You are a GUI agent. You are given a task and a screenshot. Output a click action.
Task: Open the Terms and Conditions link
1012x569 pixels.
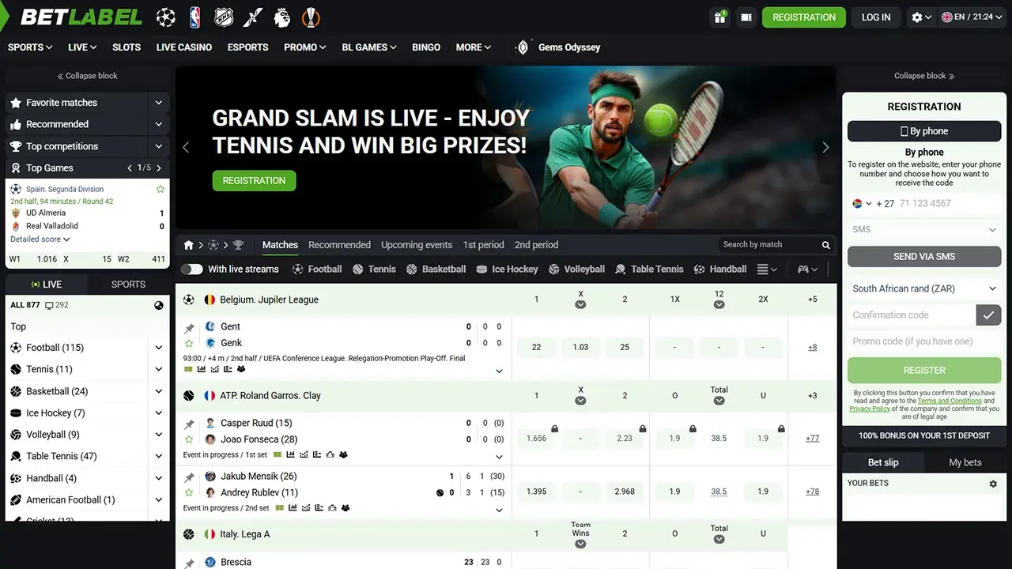coord(950,401)
